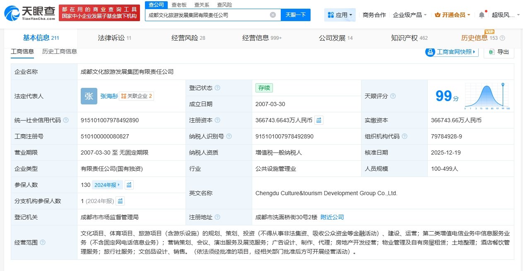Screen dimensions: 523x271
Task: Expand the 开通会员 membership dropdown
Action: 453,15
